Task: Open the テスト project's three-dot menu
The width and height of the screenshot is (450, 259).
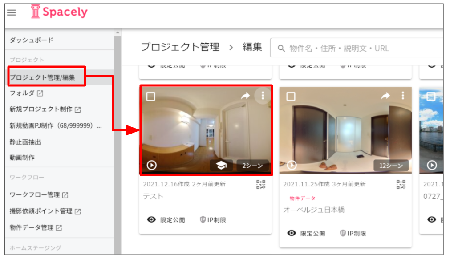Action: (263, 96)
